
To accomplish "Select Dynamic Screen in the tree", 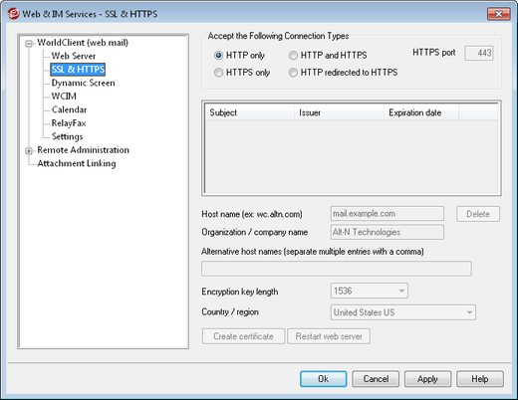I will (83, 83).
